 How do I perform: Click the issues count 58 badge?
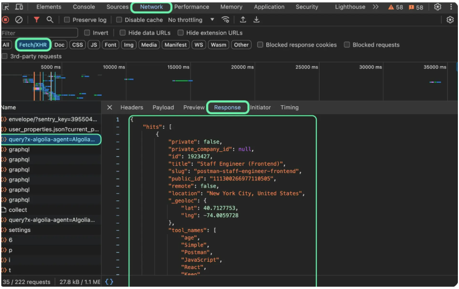(x=416, y=7)
